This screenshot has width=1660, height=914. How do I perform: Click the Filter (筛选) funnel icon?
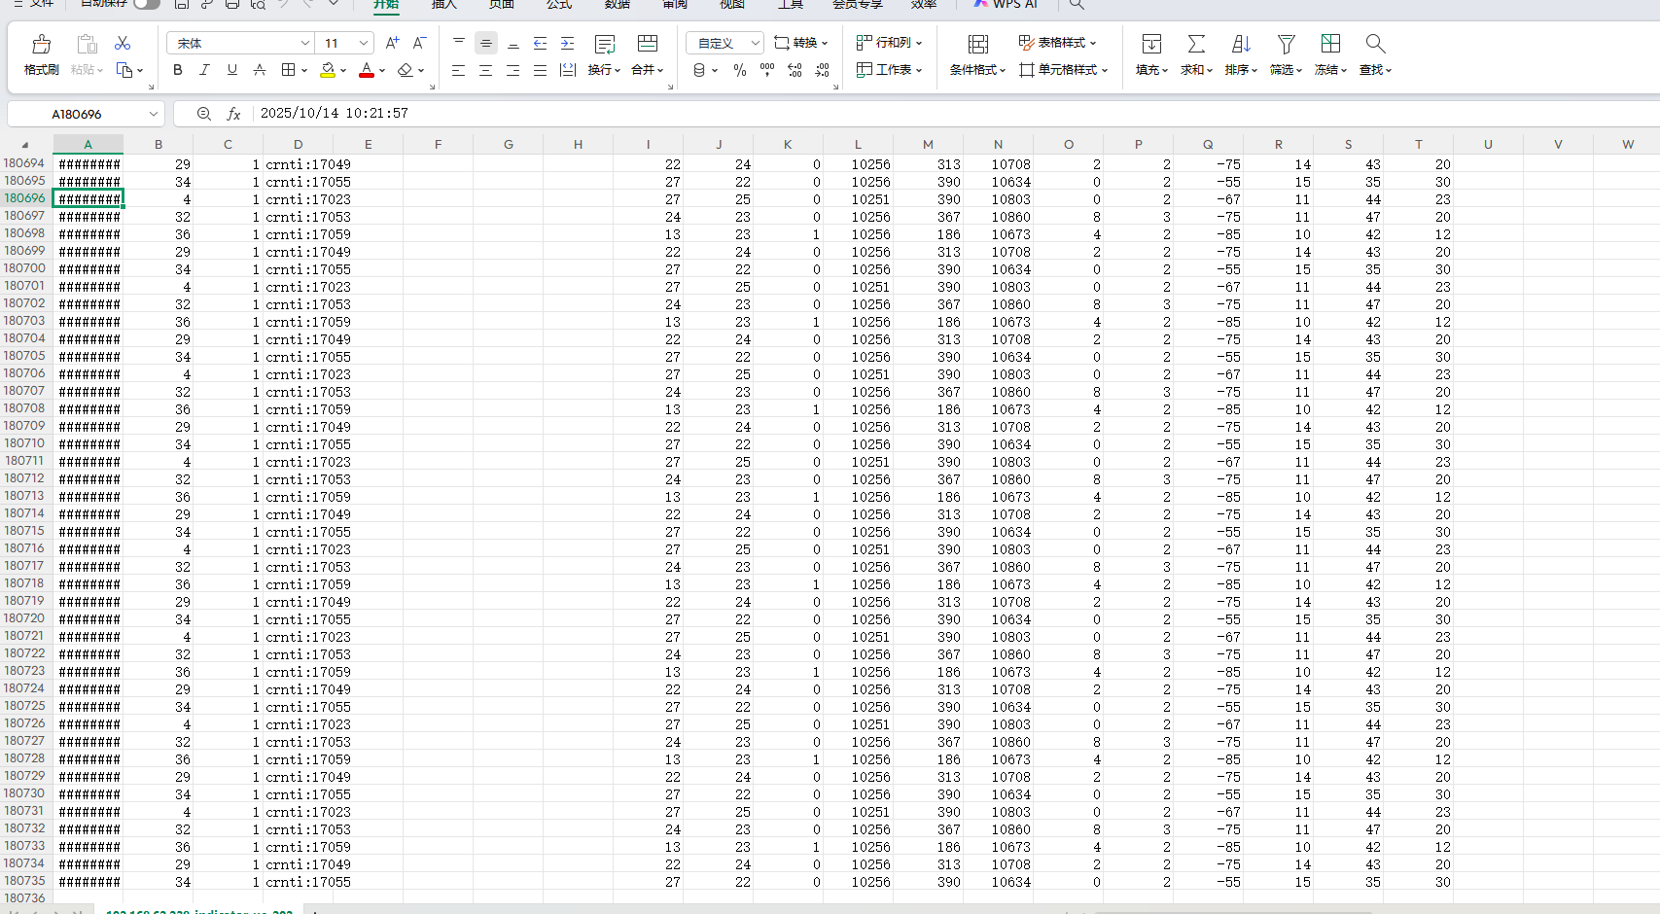pyautogui.click(x=1286, y=45)
